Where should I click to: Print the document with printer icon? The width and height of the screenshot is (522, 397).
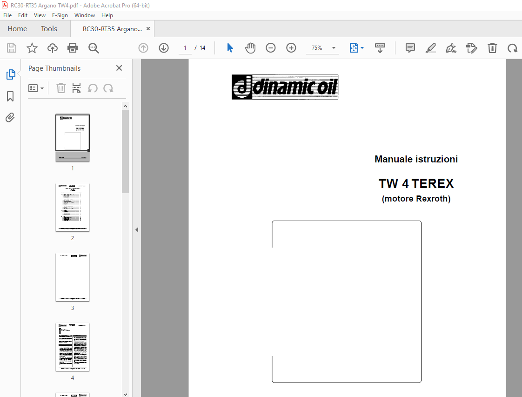[x=73, y=48]
